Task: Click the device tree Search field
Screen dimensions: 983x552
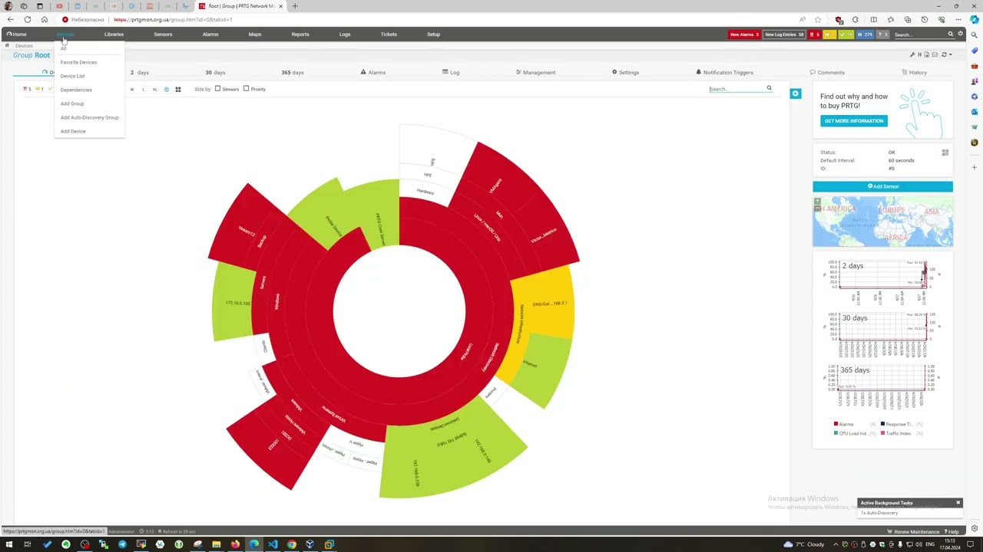Action: click(x=736, y=89)
